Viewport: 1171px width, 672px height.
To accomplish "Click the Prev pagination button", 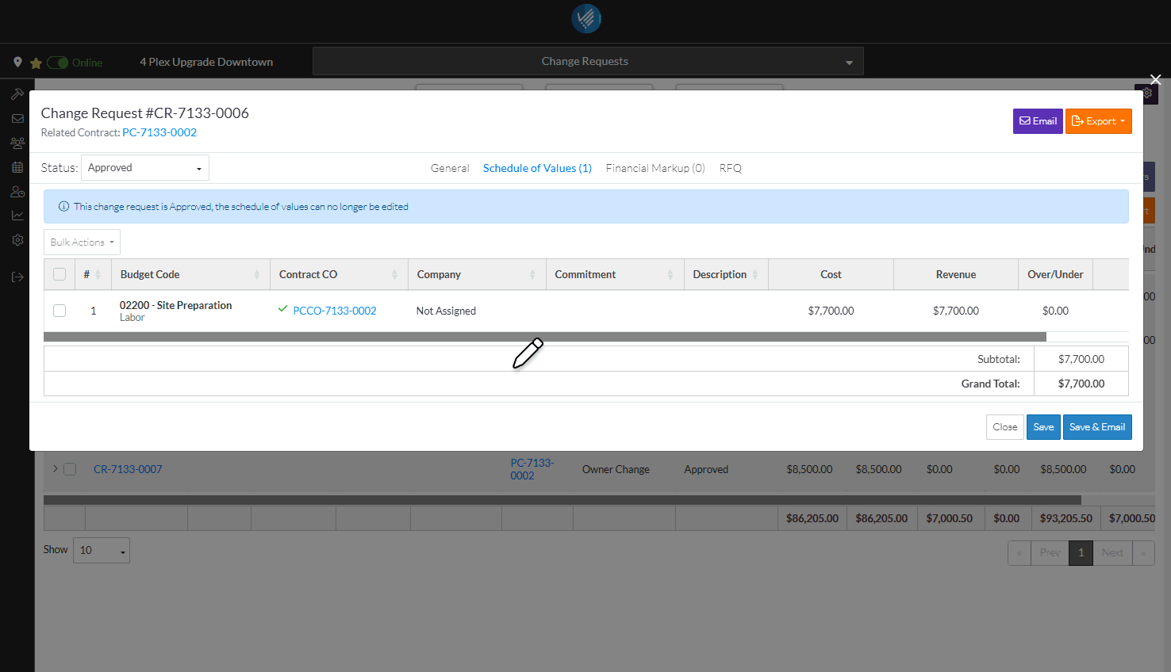I will pyautogui.click(x=1050, y=553).
